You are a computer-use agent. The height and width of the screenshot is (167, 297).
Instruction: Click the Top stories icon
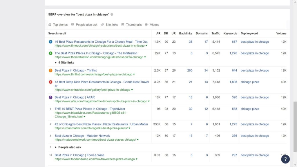[50, 25]
